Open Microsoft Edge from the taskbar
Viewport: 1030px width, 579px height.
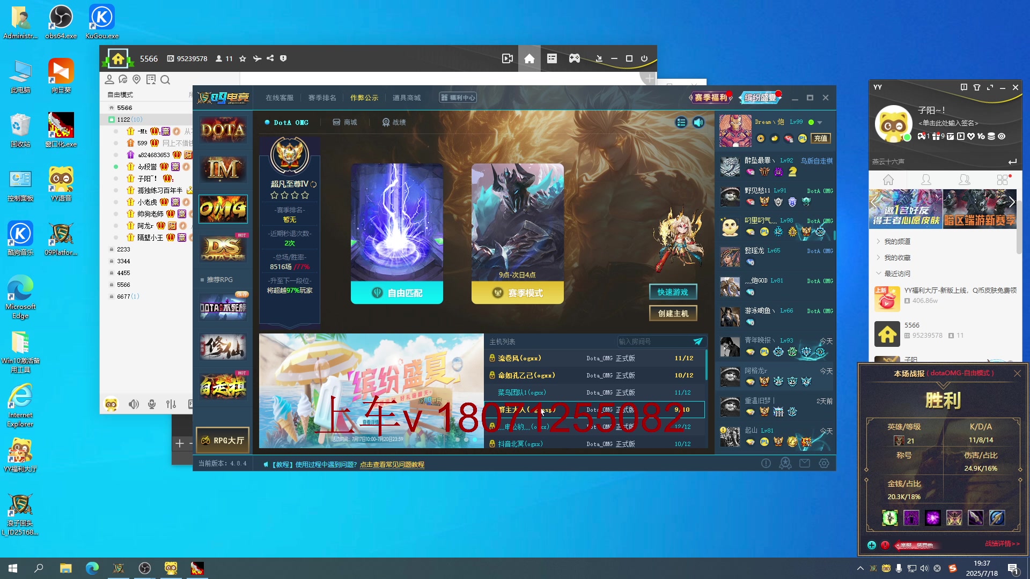92,568
